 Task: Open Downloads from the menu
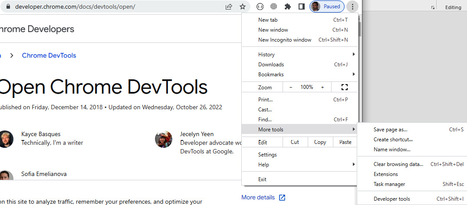(299, 65)
